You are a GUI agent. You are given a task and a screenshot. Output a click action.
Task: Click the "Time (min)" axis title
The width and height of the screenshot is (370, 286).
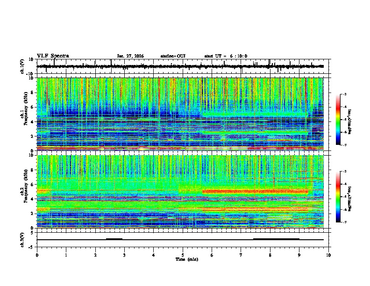187,259
